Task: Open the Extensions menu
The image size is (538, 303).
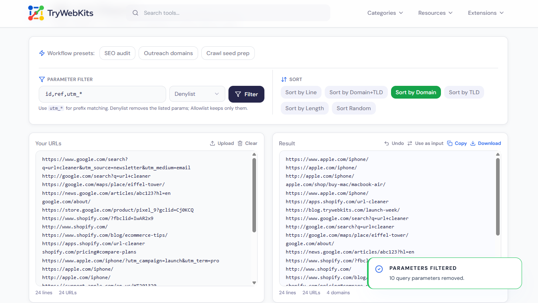Action: coord(486,13)
